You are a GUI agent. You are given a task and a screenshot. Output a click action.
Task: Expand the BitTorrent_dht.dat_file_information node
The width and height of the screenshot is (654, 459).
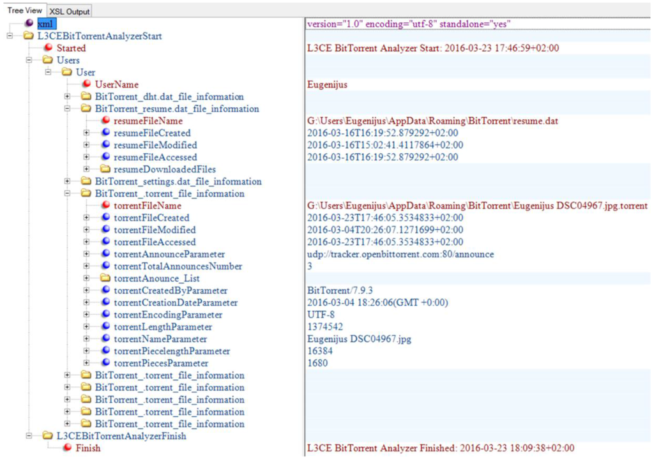[x=68, y=96]
